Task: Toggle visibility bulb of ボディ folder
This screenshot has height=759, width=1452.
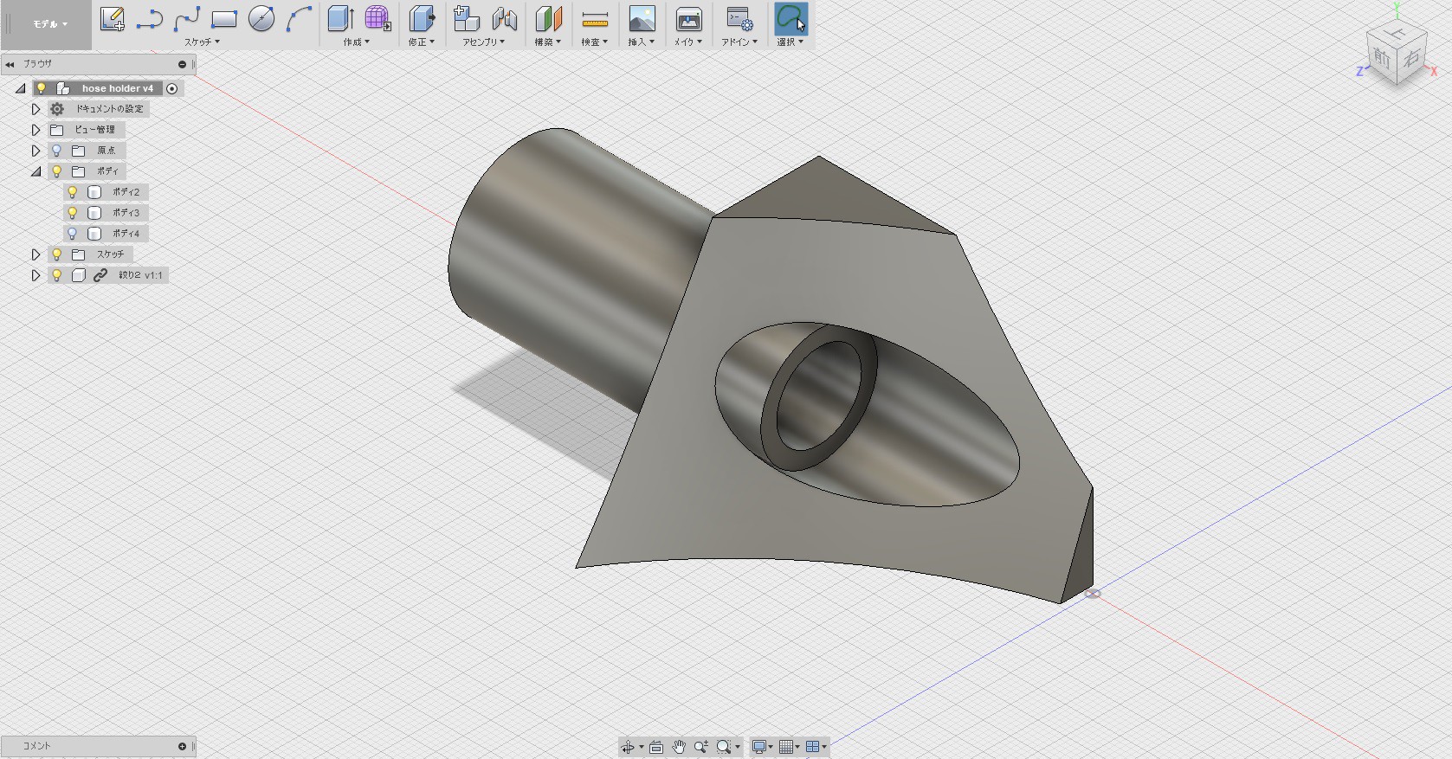Action: (57, 171)
